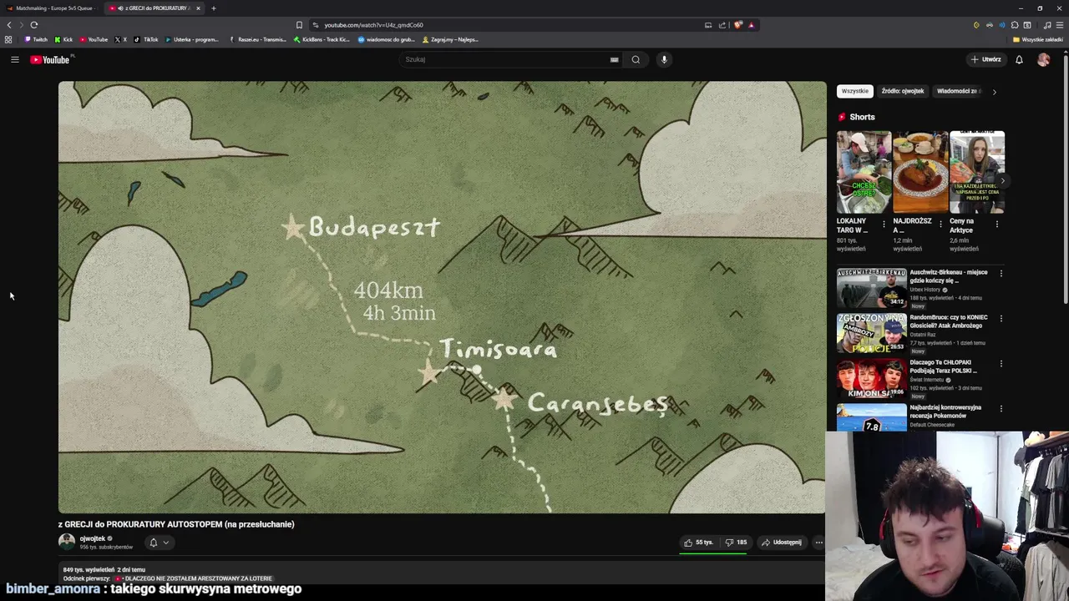Open the apps grid icon in the bookmarks bar
Viewport: 1069px width, 601px height.
8,39
